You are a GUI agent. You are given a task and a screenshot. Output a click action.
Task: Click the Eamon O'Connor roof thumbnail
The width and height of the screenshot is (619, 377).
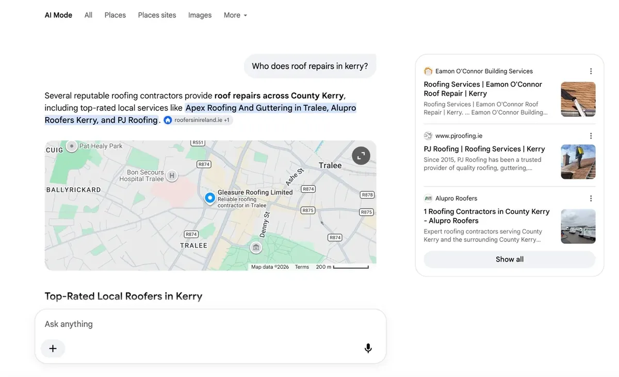[578, 99]
